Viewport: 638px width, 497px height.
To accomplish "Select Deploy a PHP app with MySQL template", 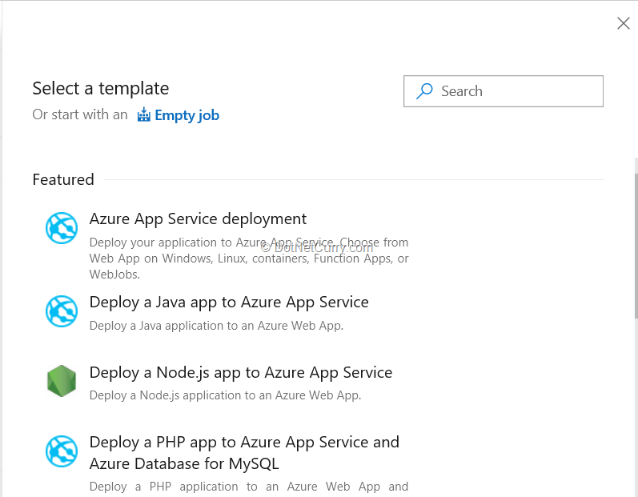I will tap(244, 453).
